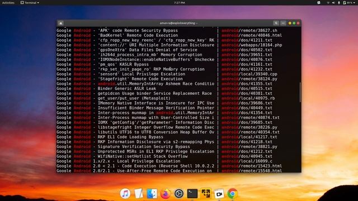358x201 pixels.
Task: Click WifiNative::setHotlist Stack Overflow line
Action: click(122, 156)
